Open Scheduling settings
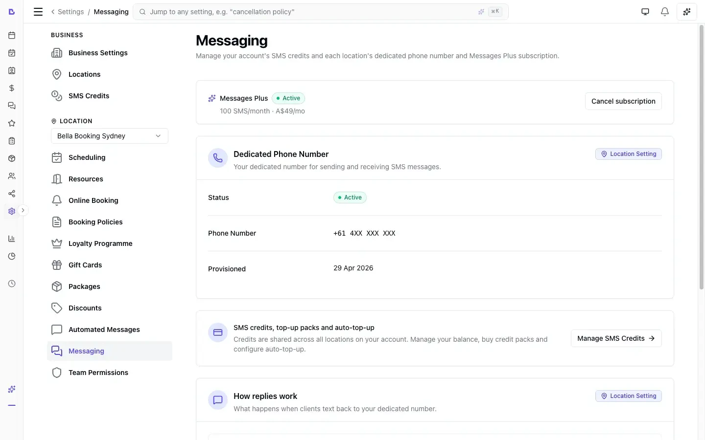The image size is (705, 440). (x=110, y=157)
